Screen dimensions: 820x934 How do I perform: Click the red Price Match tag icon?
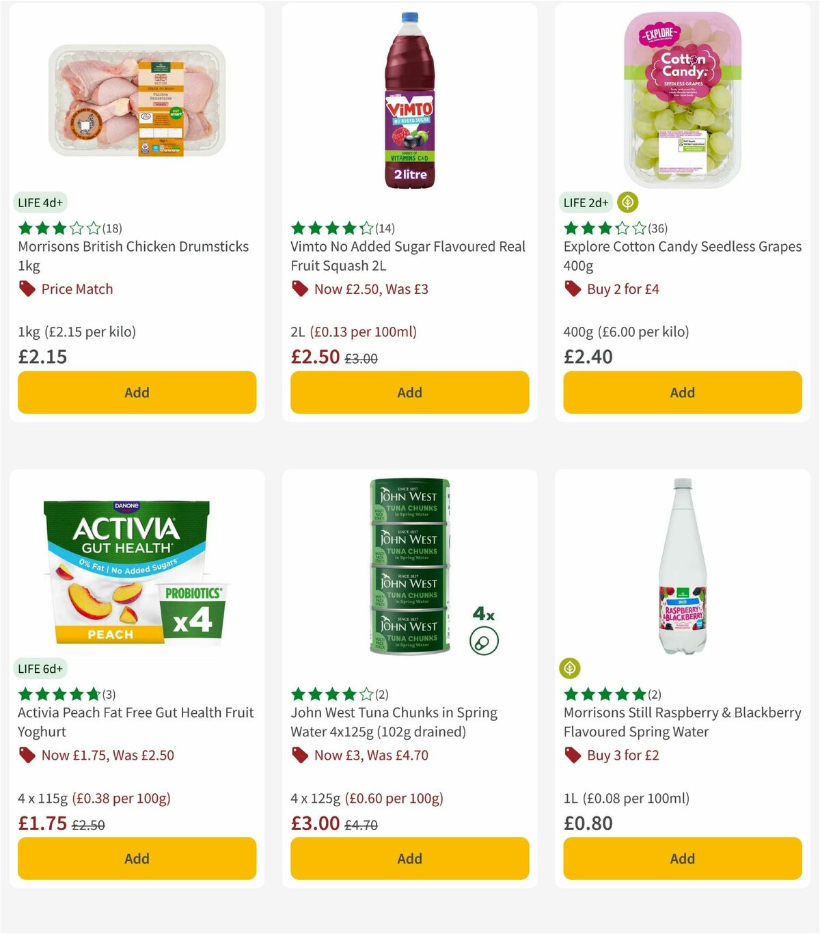[x=27, y=289]
